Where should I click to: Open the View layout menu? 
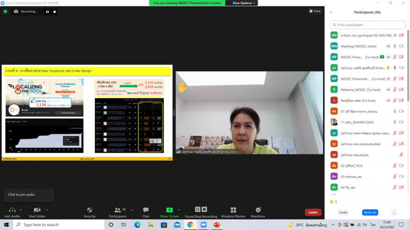click(x=315, y=11)
